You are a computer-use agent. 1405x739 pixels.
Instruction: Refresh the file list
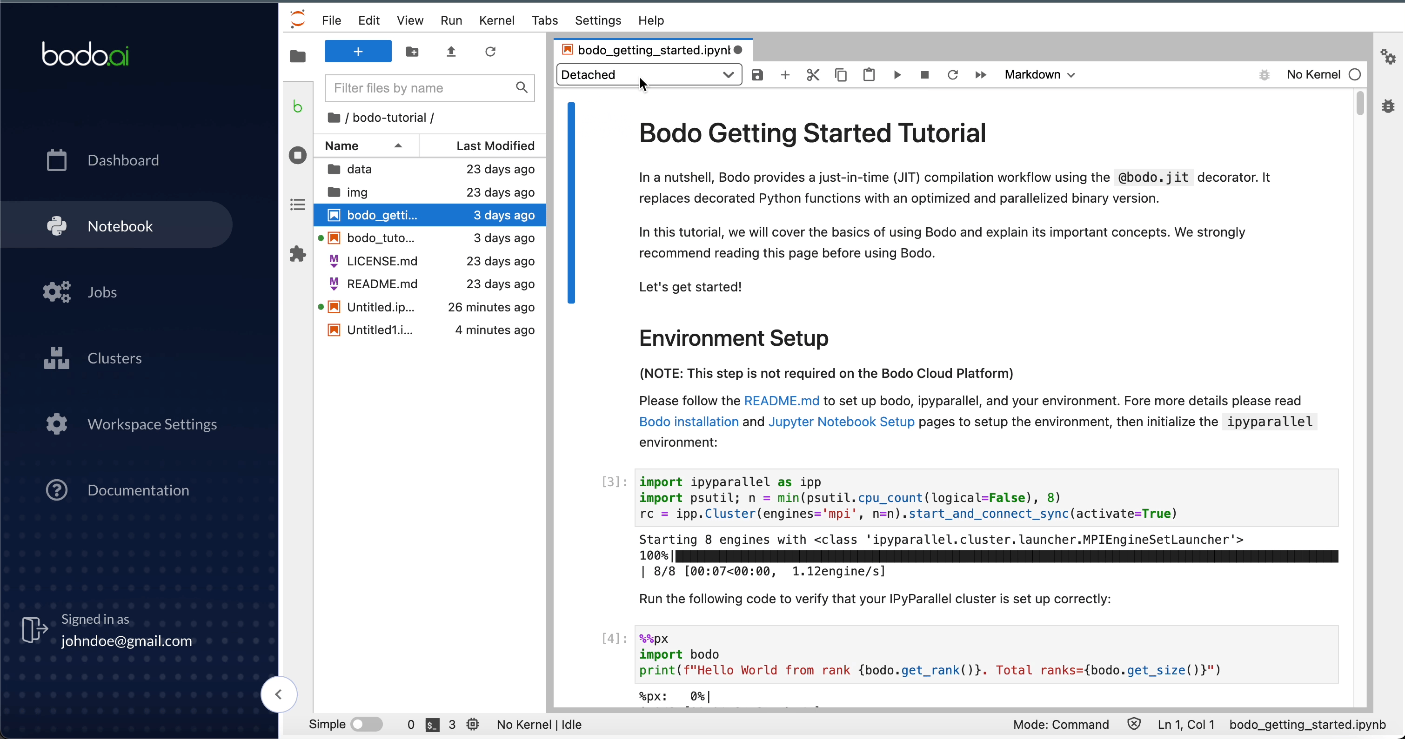point(490,52)
